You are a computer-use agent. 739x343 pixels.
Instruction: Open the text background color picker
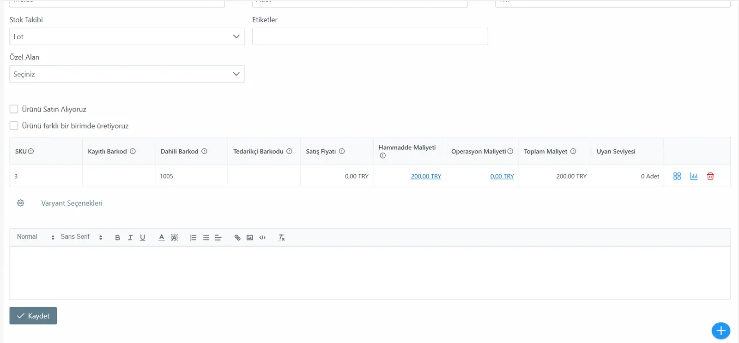pos(174,237)
